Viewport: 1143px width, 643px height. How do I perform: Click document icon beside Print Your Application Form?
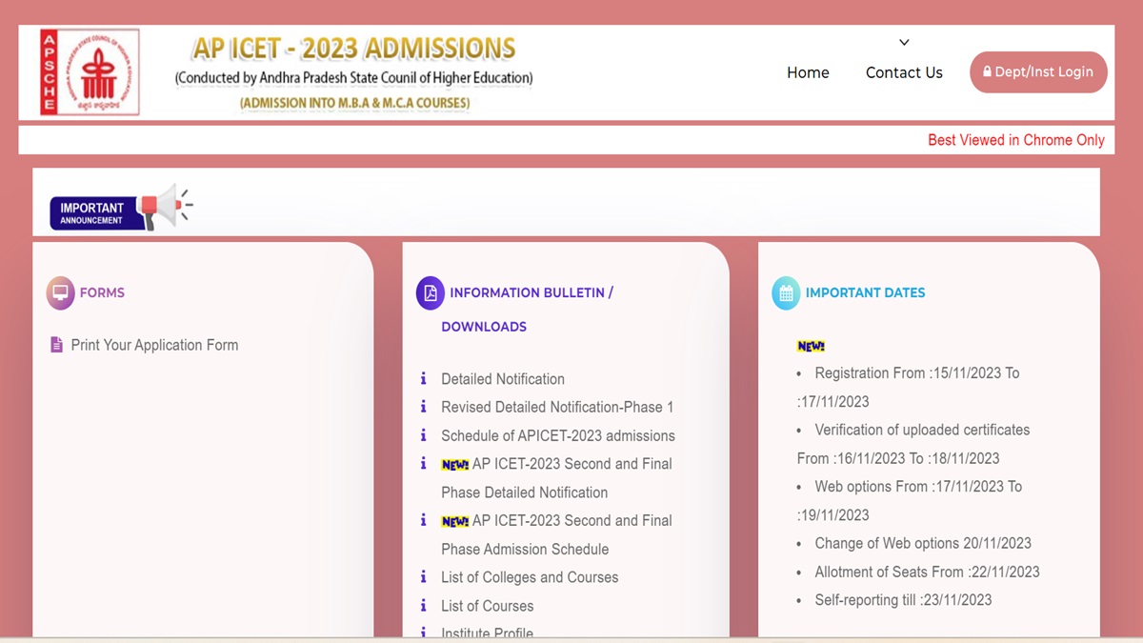click(x=56, y=345)
